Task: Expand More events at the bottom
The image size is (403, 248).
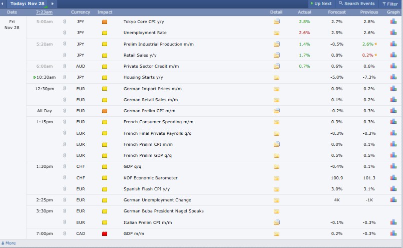Action: pyautogui.click(x=9, y=243)
